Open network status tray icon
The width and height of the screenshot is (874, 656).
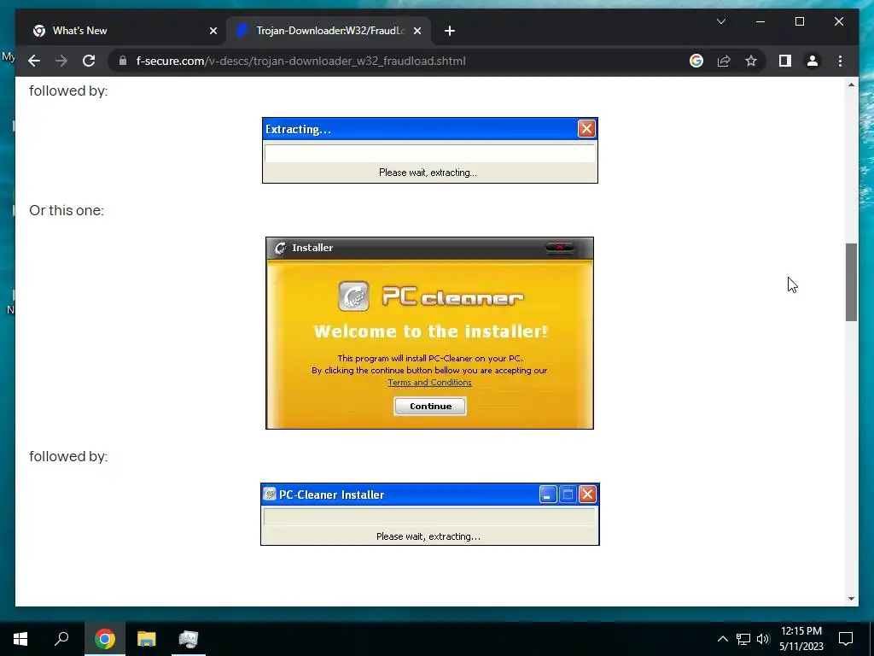tap(743, 639)
